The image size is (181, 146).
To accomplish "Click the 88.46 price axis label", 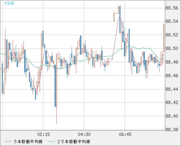I will click(172, 76).
